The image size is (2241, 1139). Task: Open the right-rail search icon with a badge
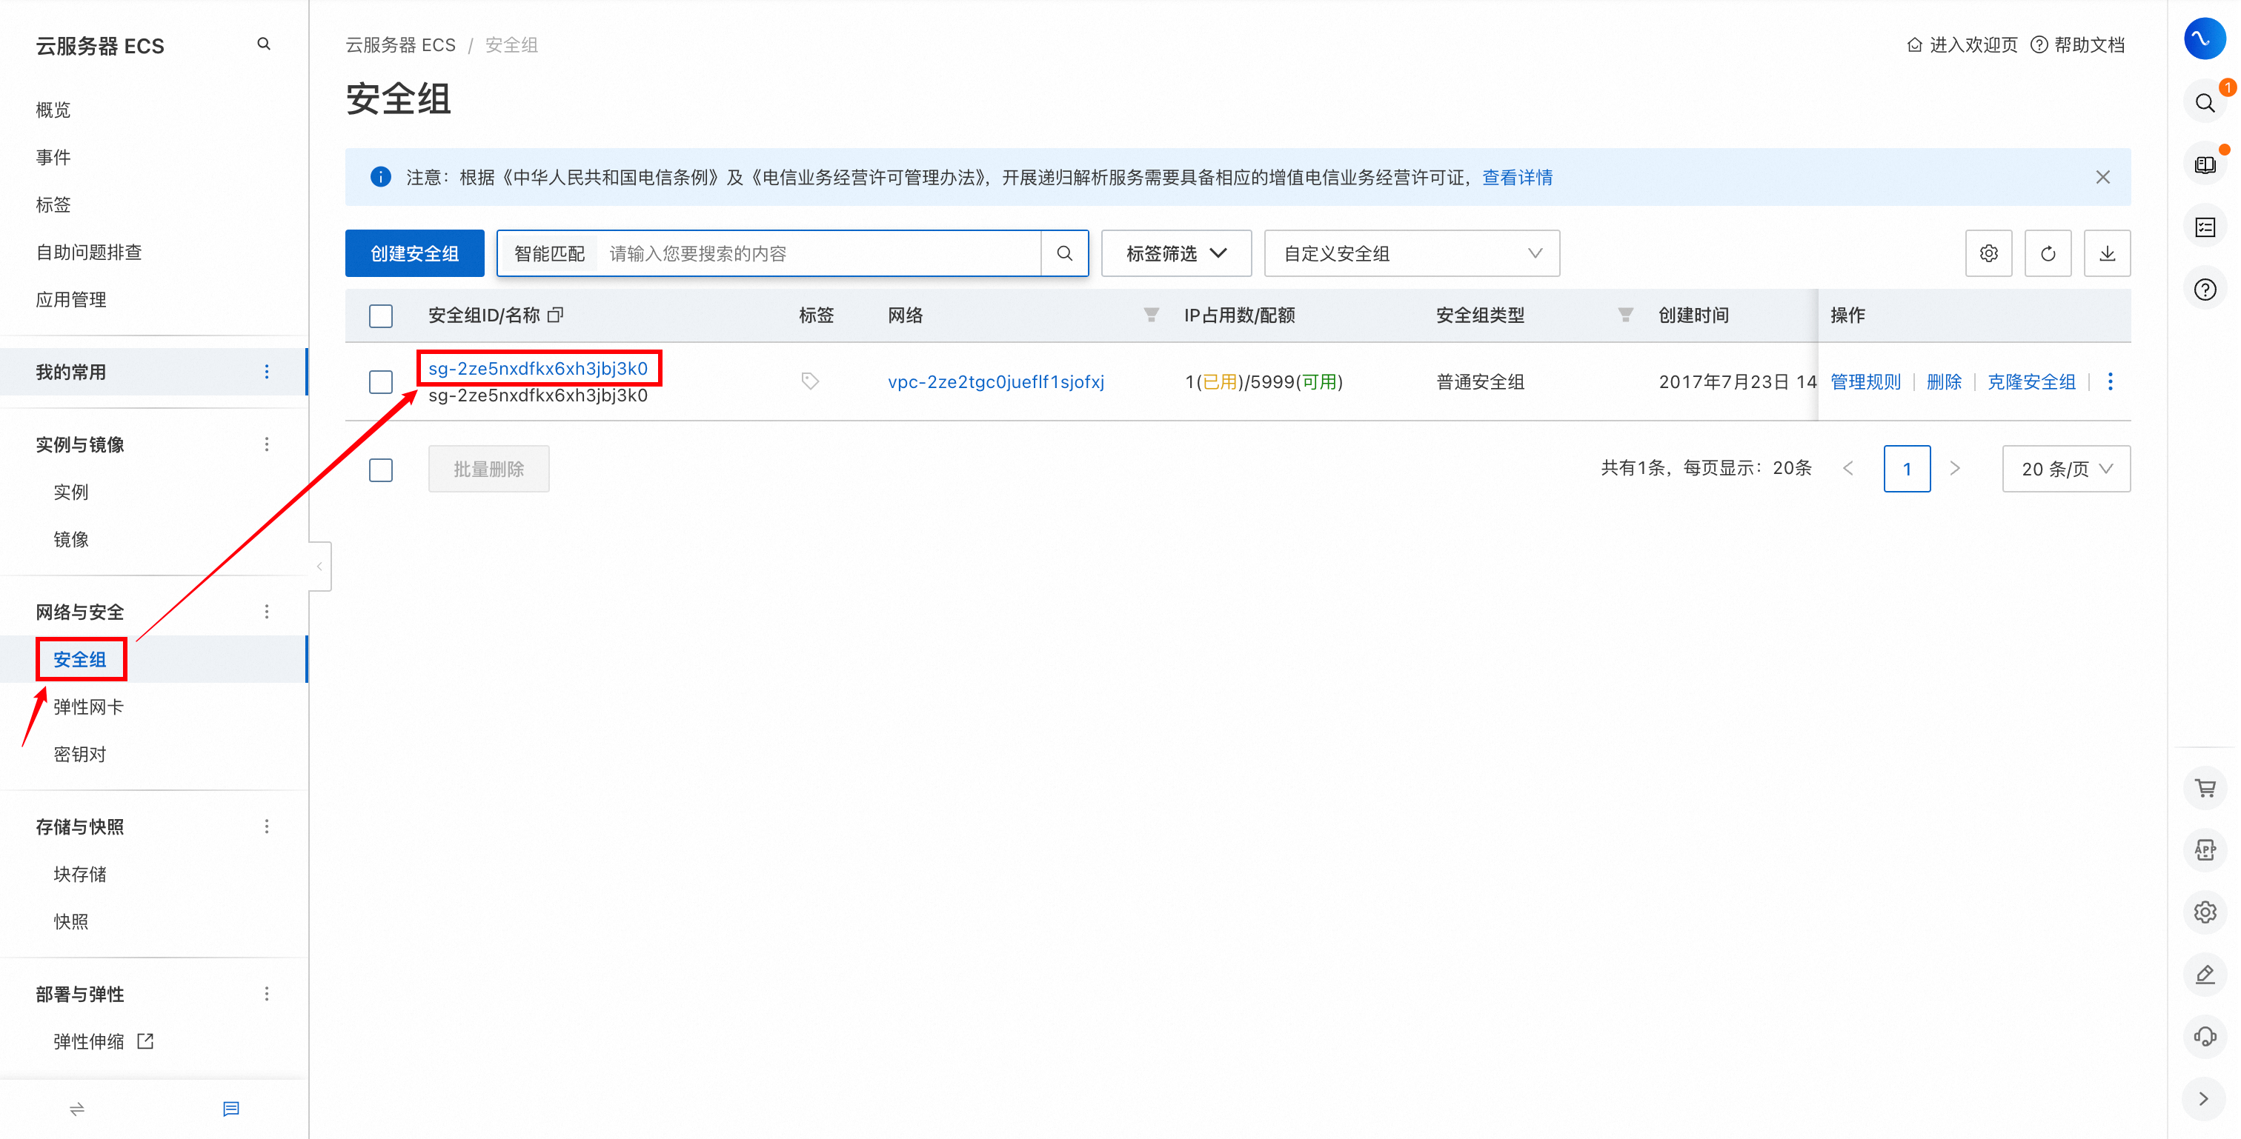2204,104
